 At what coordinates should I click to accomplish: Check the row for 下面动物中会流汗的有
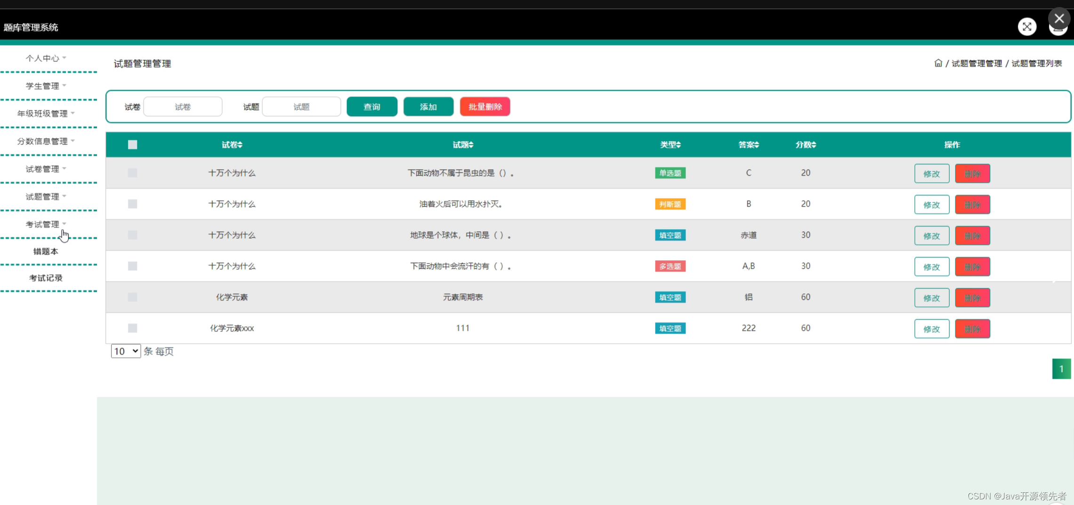coord(132,266)
